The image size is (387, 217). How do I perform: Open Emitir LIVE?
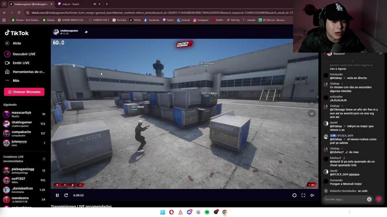[x=17, y=63]
